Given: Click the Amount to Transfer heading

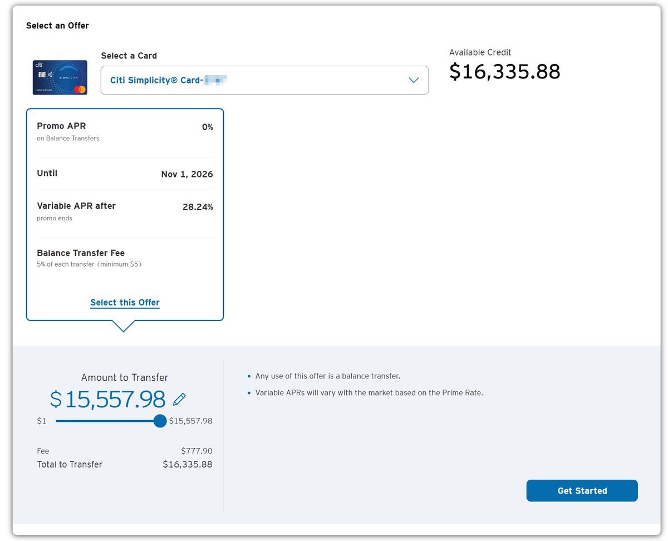Looking at the screenshot, I should point(125,377).
